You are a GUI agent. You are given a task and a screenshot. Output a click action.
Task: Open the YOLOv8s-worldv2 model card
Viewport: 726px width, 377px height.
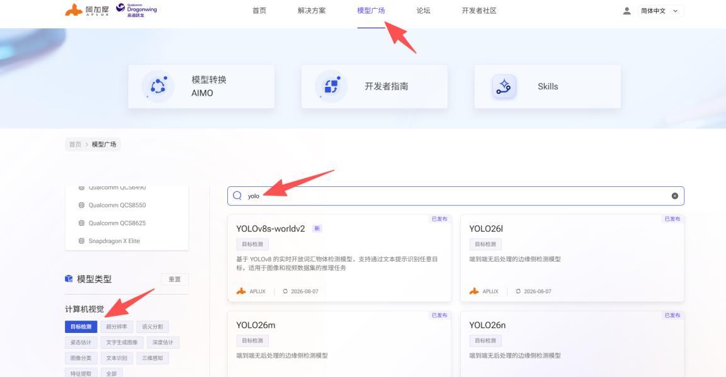pyautogui.click(x=339, y=258)
